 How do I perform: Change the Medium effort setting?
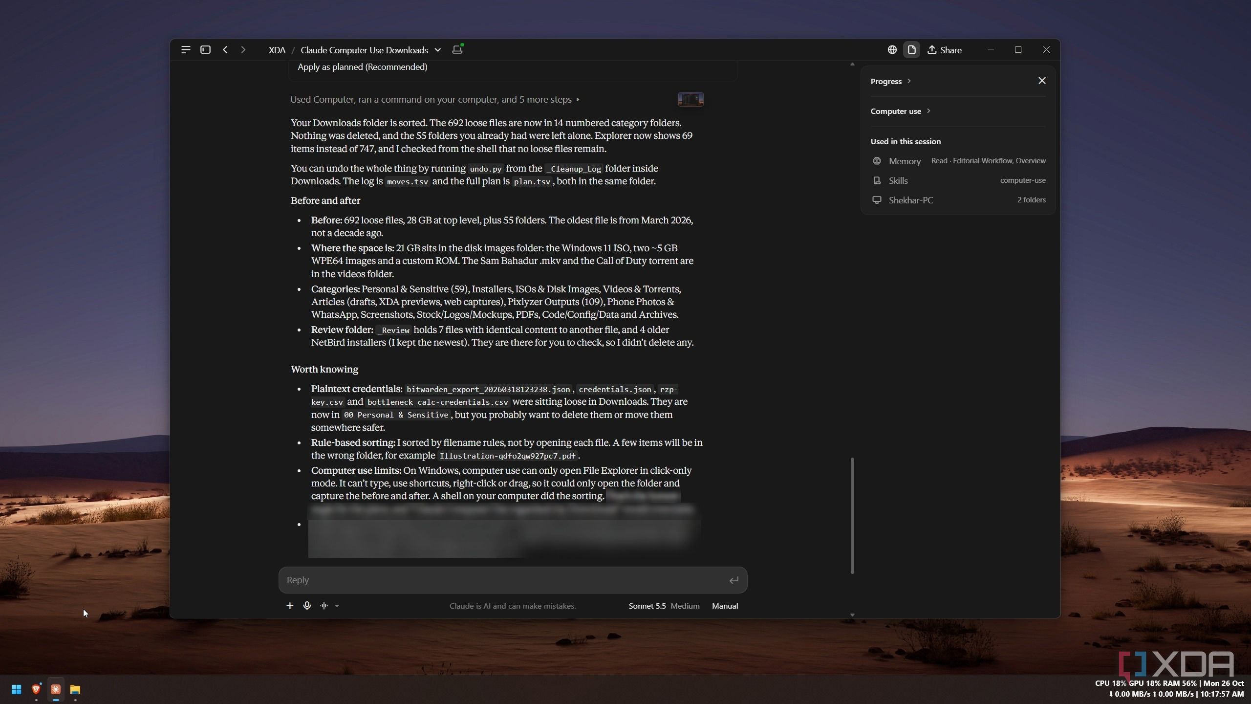(685, 606)
